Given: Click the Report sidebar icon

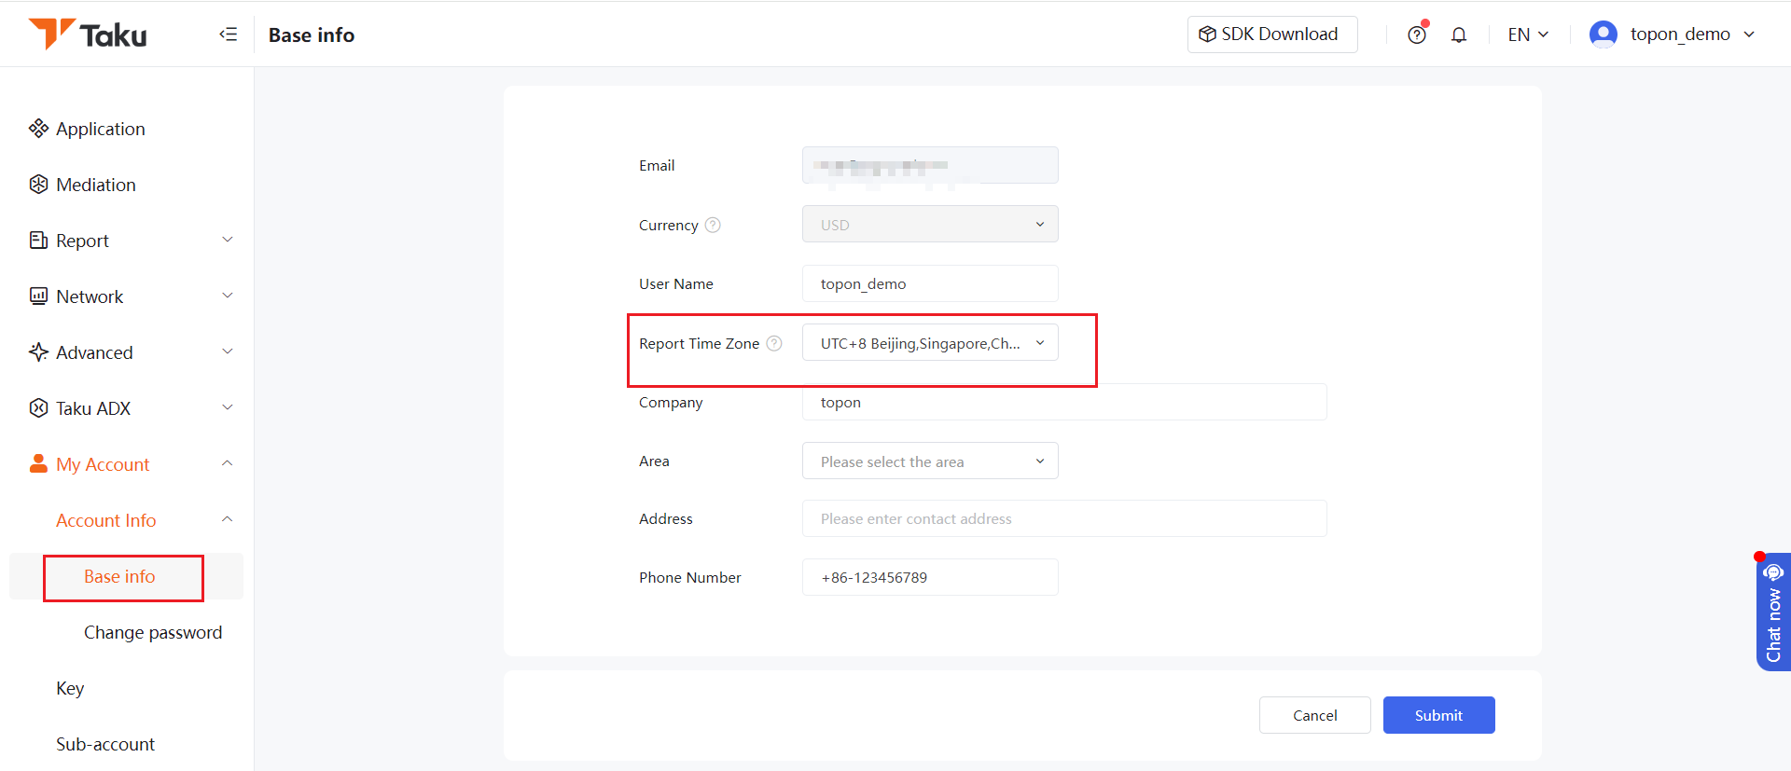Looking at the screenshot, I should pos(38,241).
